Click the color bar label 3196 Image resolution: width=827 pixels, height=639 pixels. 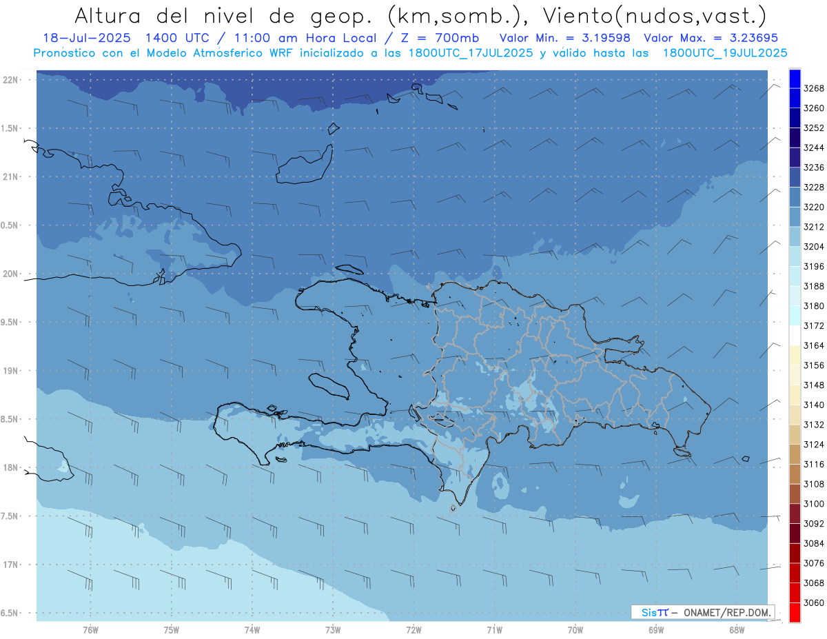[x=813, y=267]
